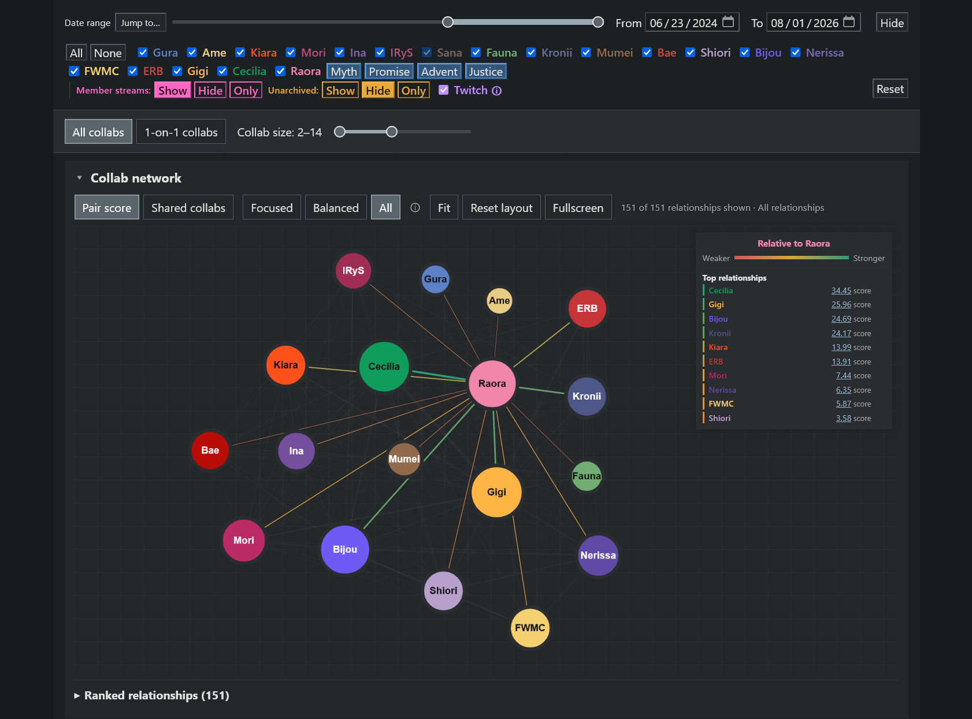Switch to 1-on-1 collabs tab

coord(181,132)
